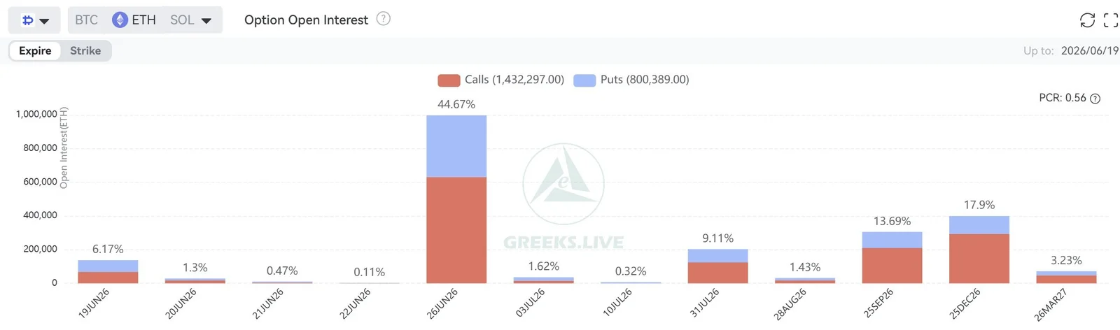Click the Deribit exchange logo icon
The image size is (1120, 330).
click(x=27, y=20)
